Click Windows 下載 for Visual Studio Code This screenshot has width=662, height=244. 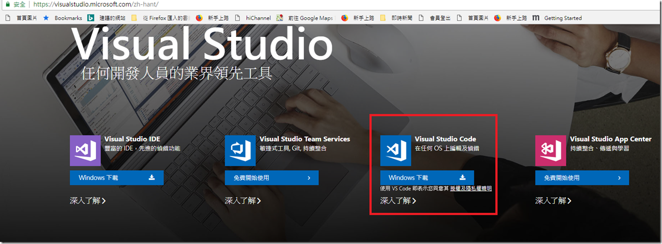click(427, 177)
